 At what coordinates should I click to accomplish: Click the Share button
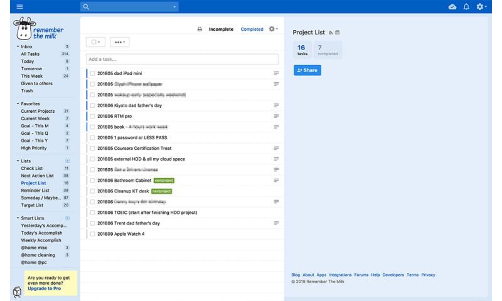(x=307, y=70)
